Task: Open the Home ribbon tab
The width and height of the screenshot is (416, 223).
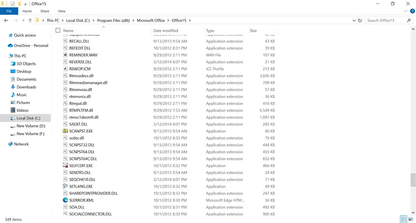Action: [x=27, y=11]
